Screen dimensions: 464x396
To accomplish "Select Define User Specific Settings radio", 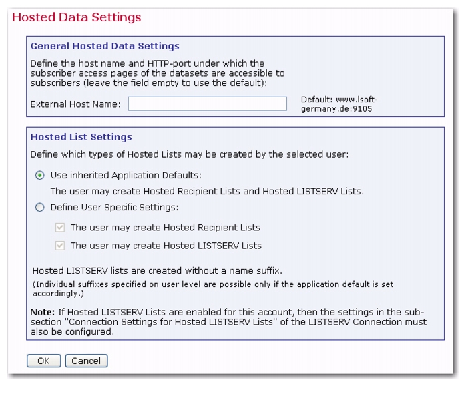I will click(39, 207).
